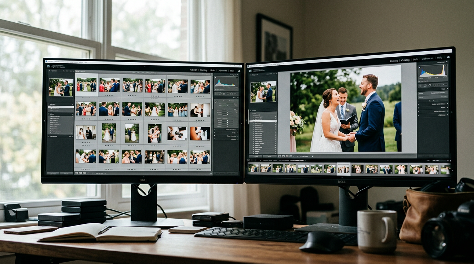Click the eyedropper icon in the left monitor's right panel

(217, 101)
